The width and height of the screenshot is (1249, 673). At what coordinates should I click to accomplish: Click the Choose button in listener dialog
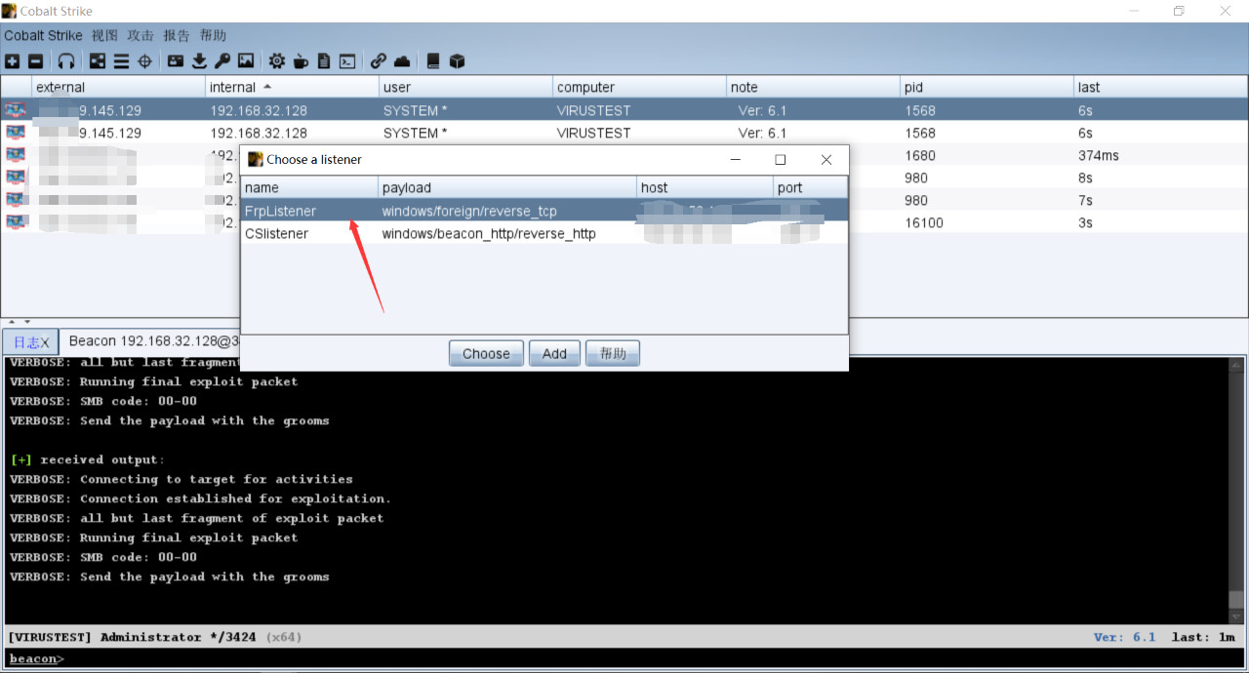(x=486, y=353)
